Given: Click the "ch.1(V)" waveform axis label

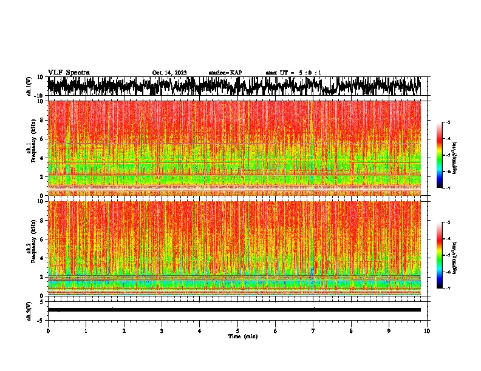Looking at the screenshot, I should point(29,86).
